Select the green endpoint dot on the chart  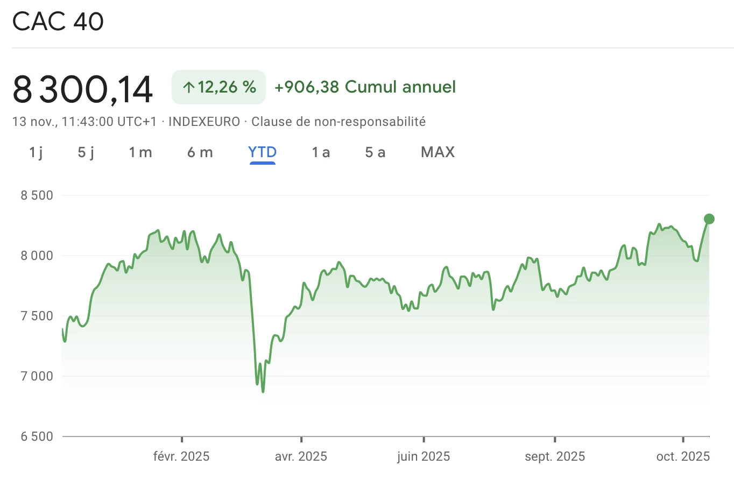709,219
